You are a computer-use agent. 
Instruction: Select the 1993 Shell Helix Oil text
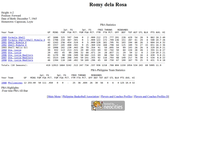[x=14, y=48]
